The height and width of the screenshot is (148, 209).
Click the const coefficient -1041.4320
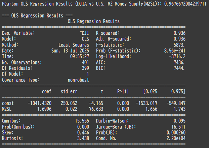[x=40, y=103]
